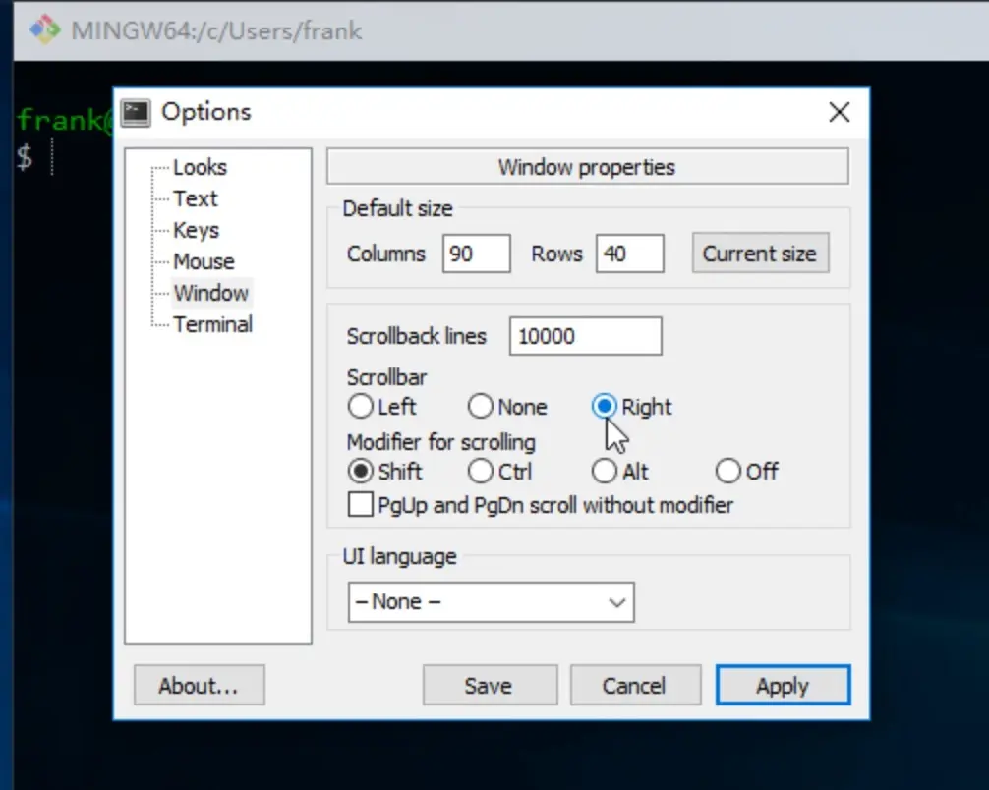Switch to the Mouse settings category
Viewport: 989px width, 790px height.
tap(204, 261)
